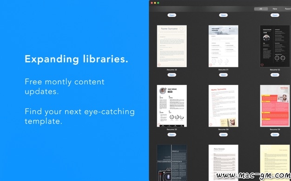The image size is (291, 181).
Task: Open the Resume 28 template
Action: click(172, 75)
